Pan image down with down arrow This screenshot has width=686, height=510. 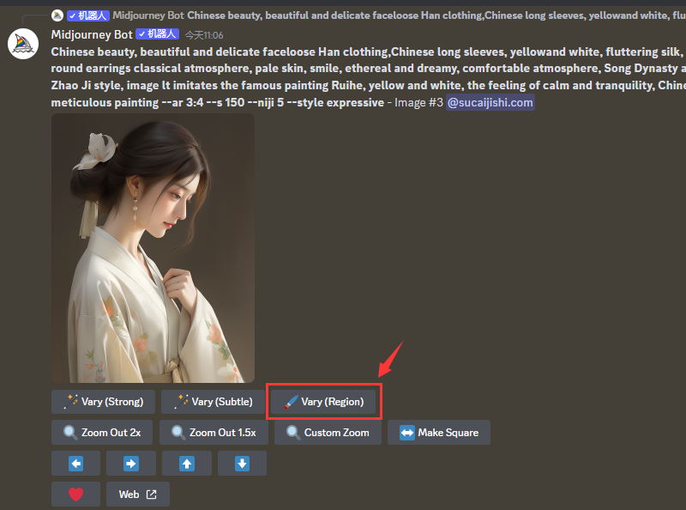(243, 463)
